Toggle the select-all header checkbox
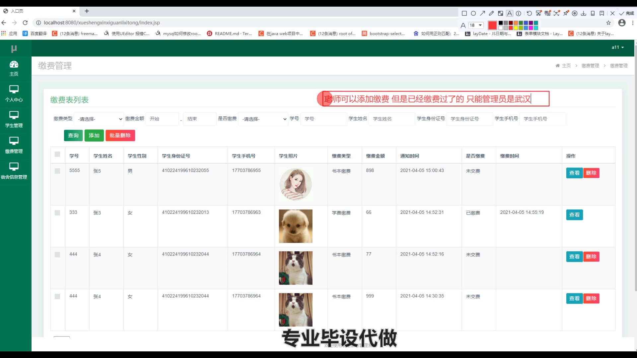 (x=57, y=154)
